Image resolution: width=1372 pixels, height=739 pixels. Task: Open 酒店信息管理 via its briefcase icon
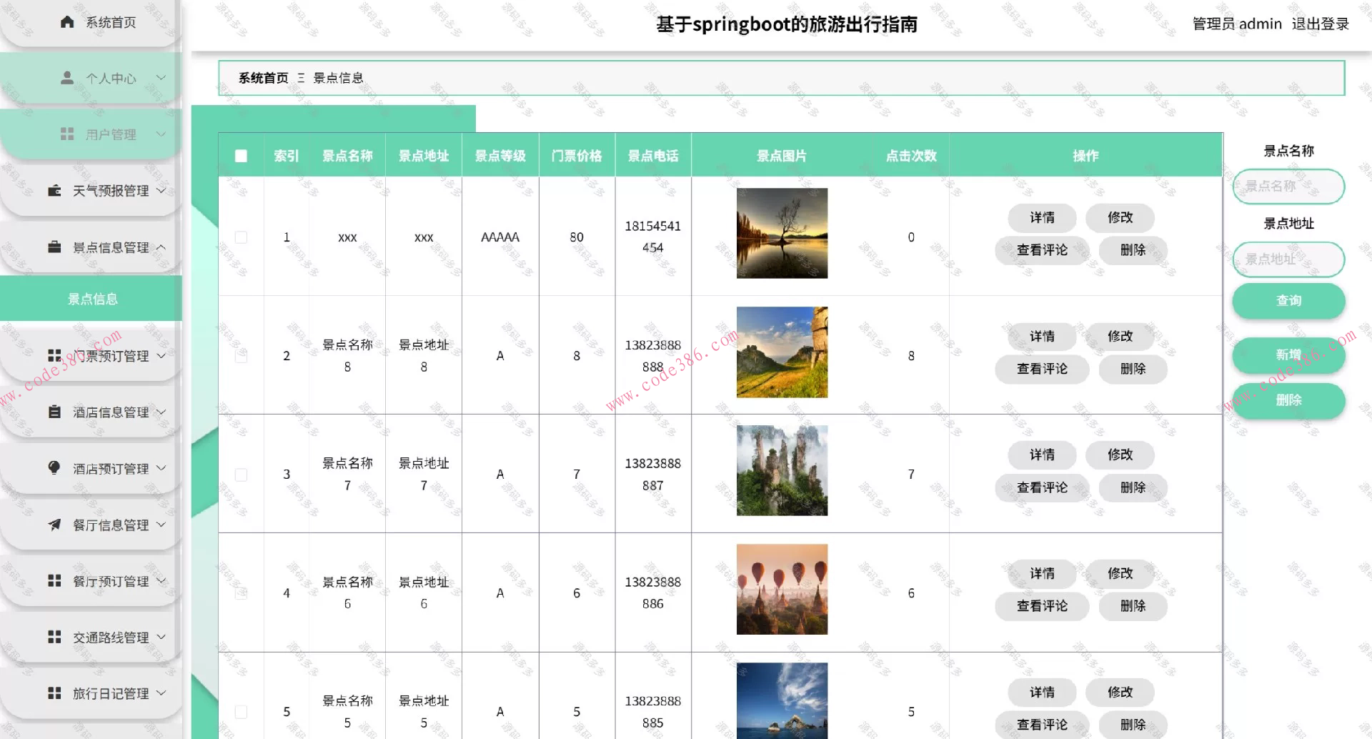coord(54,412)
